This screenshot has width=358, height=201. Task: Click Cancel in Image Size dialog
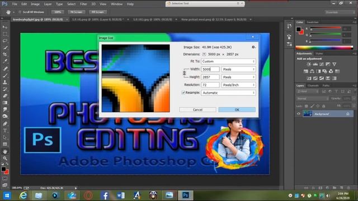point(197,109)
